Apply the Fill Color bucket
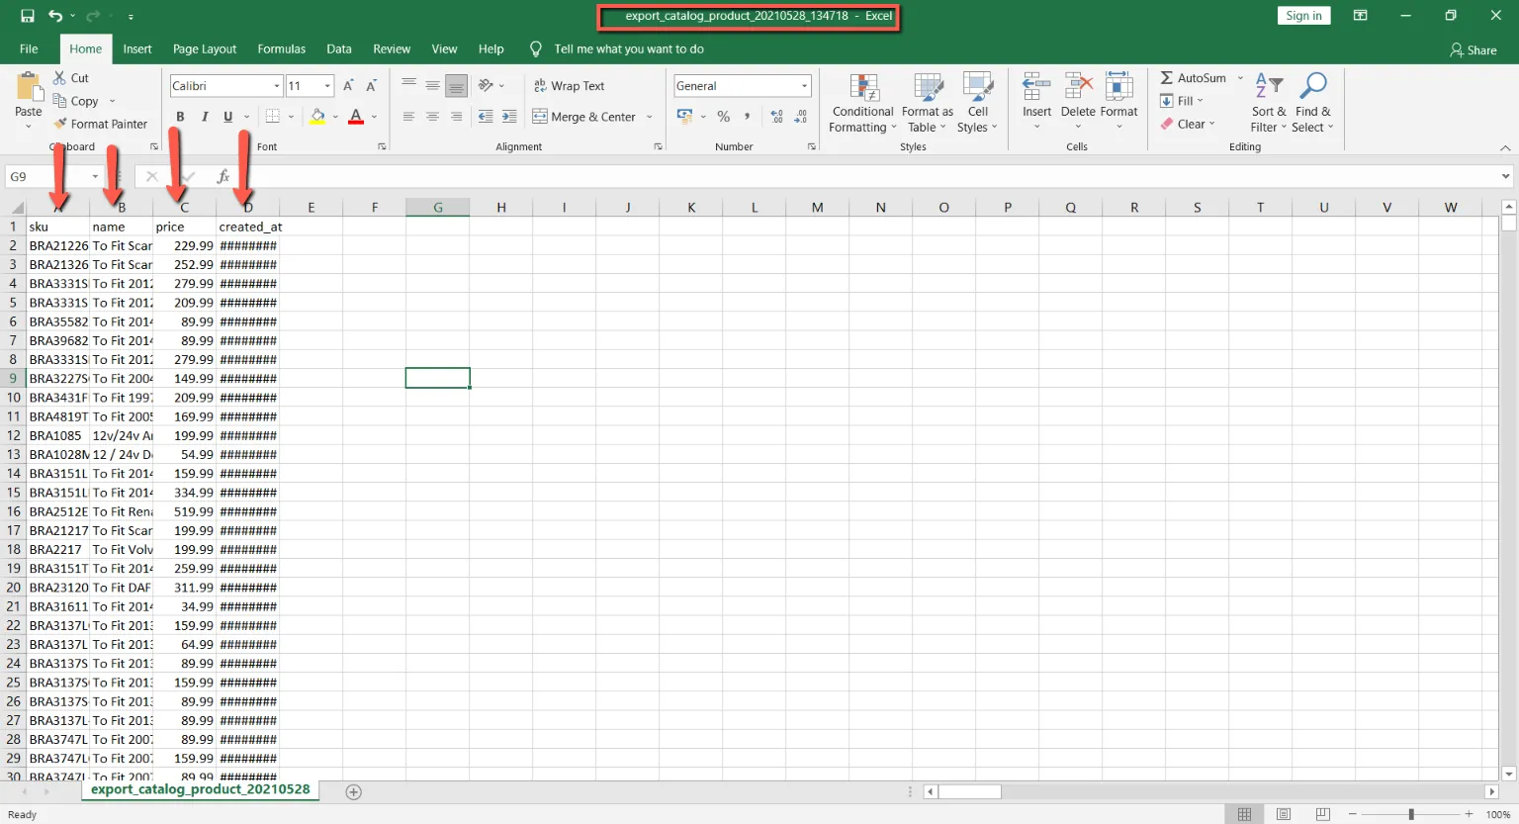This screenshot has height=824, width=1519. 317,116
